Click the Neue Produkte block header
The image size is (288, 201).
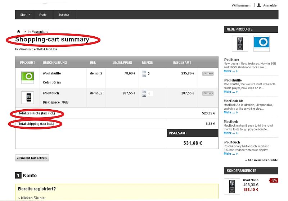tap(251, 29)
